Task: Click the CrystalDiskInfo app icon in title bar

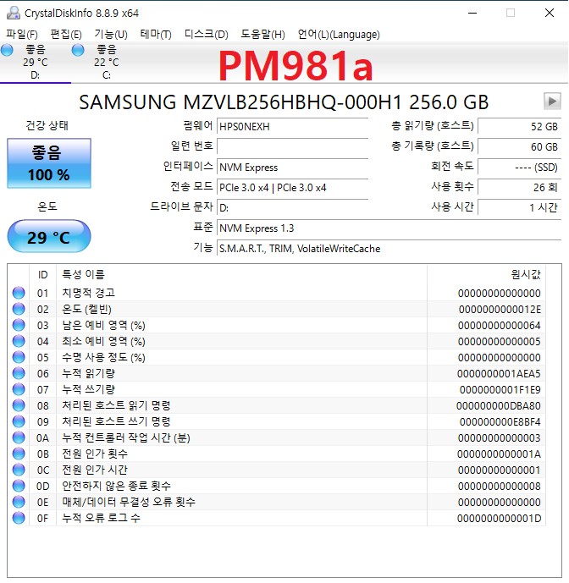Action: coord(14,13)
